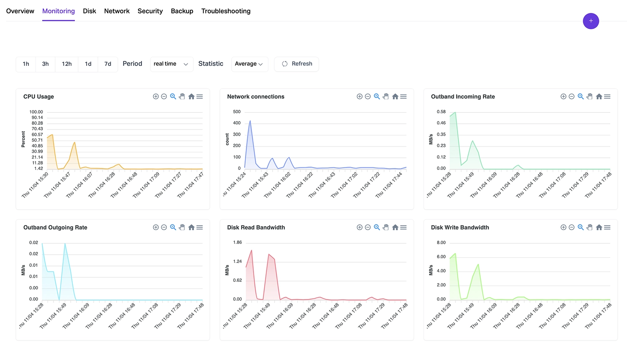Image resolution: width=627 pixels, height=347 pixels.
Task: Refresh the monitoring charts
Action: point(296,64)
